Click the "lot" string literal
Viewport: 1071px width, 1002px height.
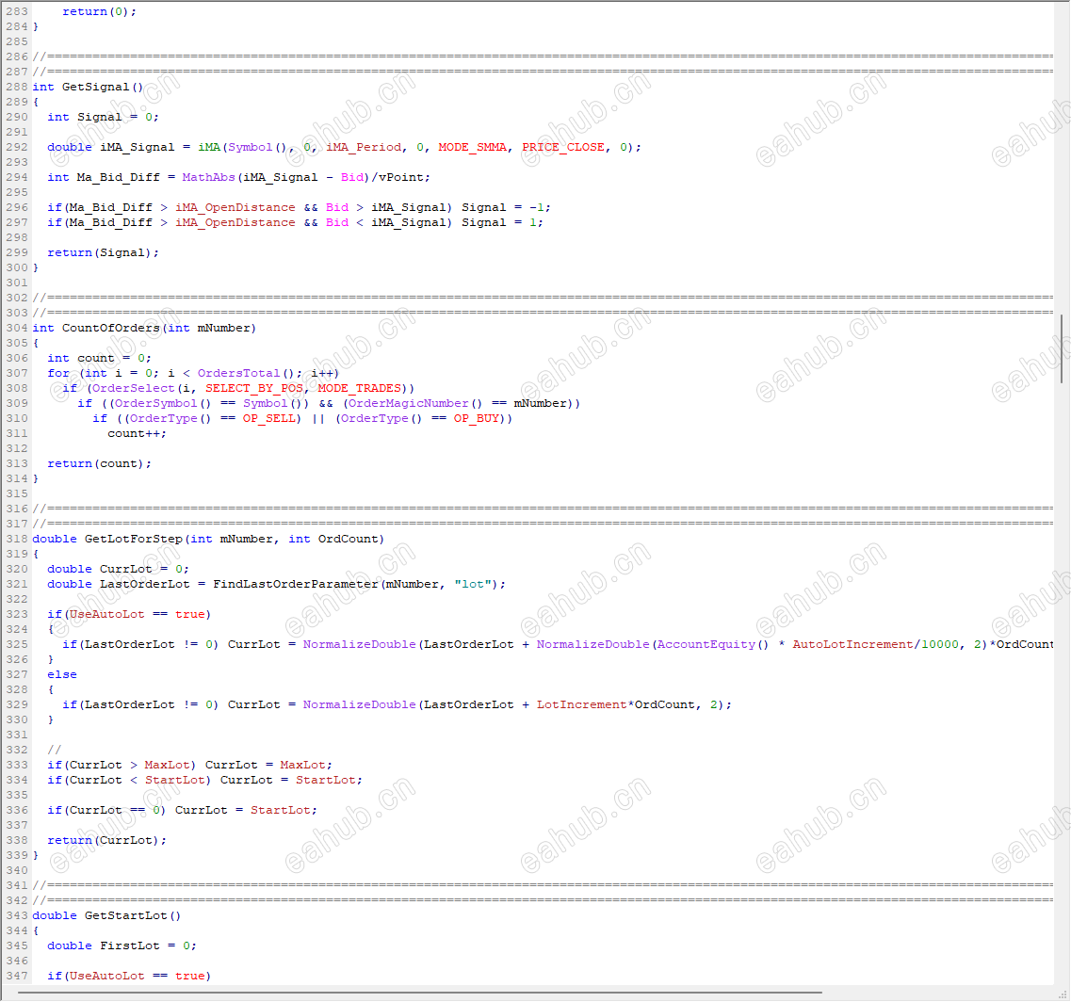(473, 584)
